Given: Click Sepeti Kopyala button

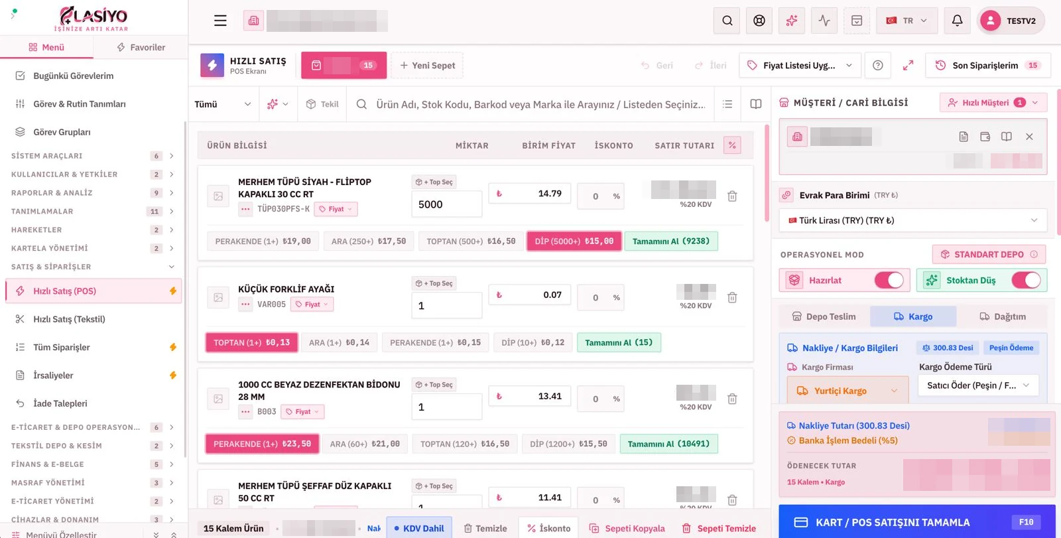Looking at the screenshot, I should coord(627,528).
